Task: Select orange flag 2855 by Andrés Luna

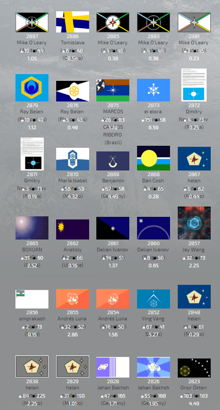Action: pos(73,299)
